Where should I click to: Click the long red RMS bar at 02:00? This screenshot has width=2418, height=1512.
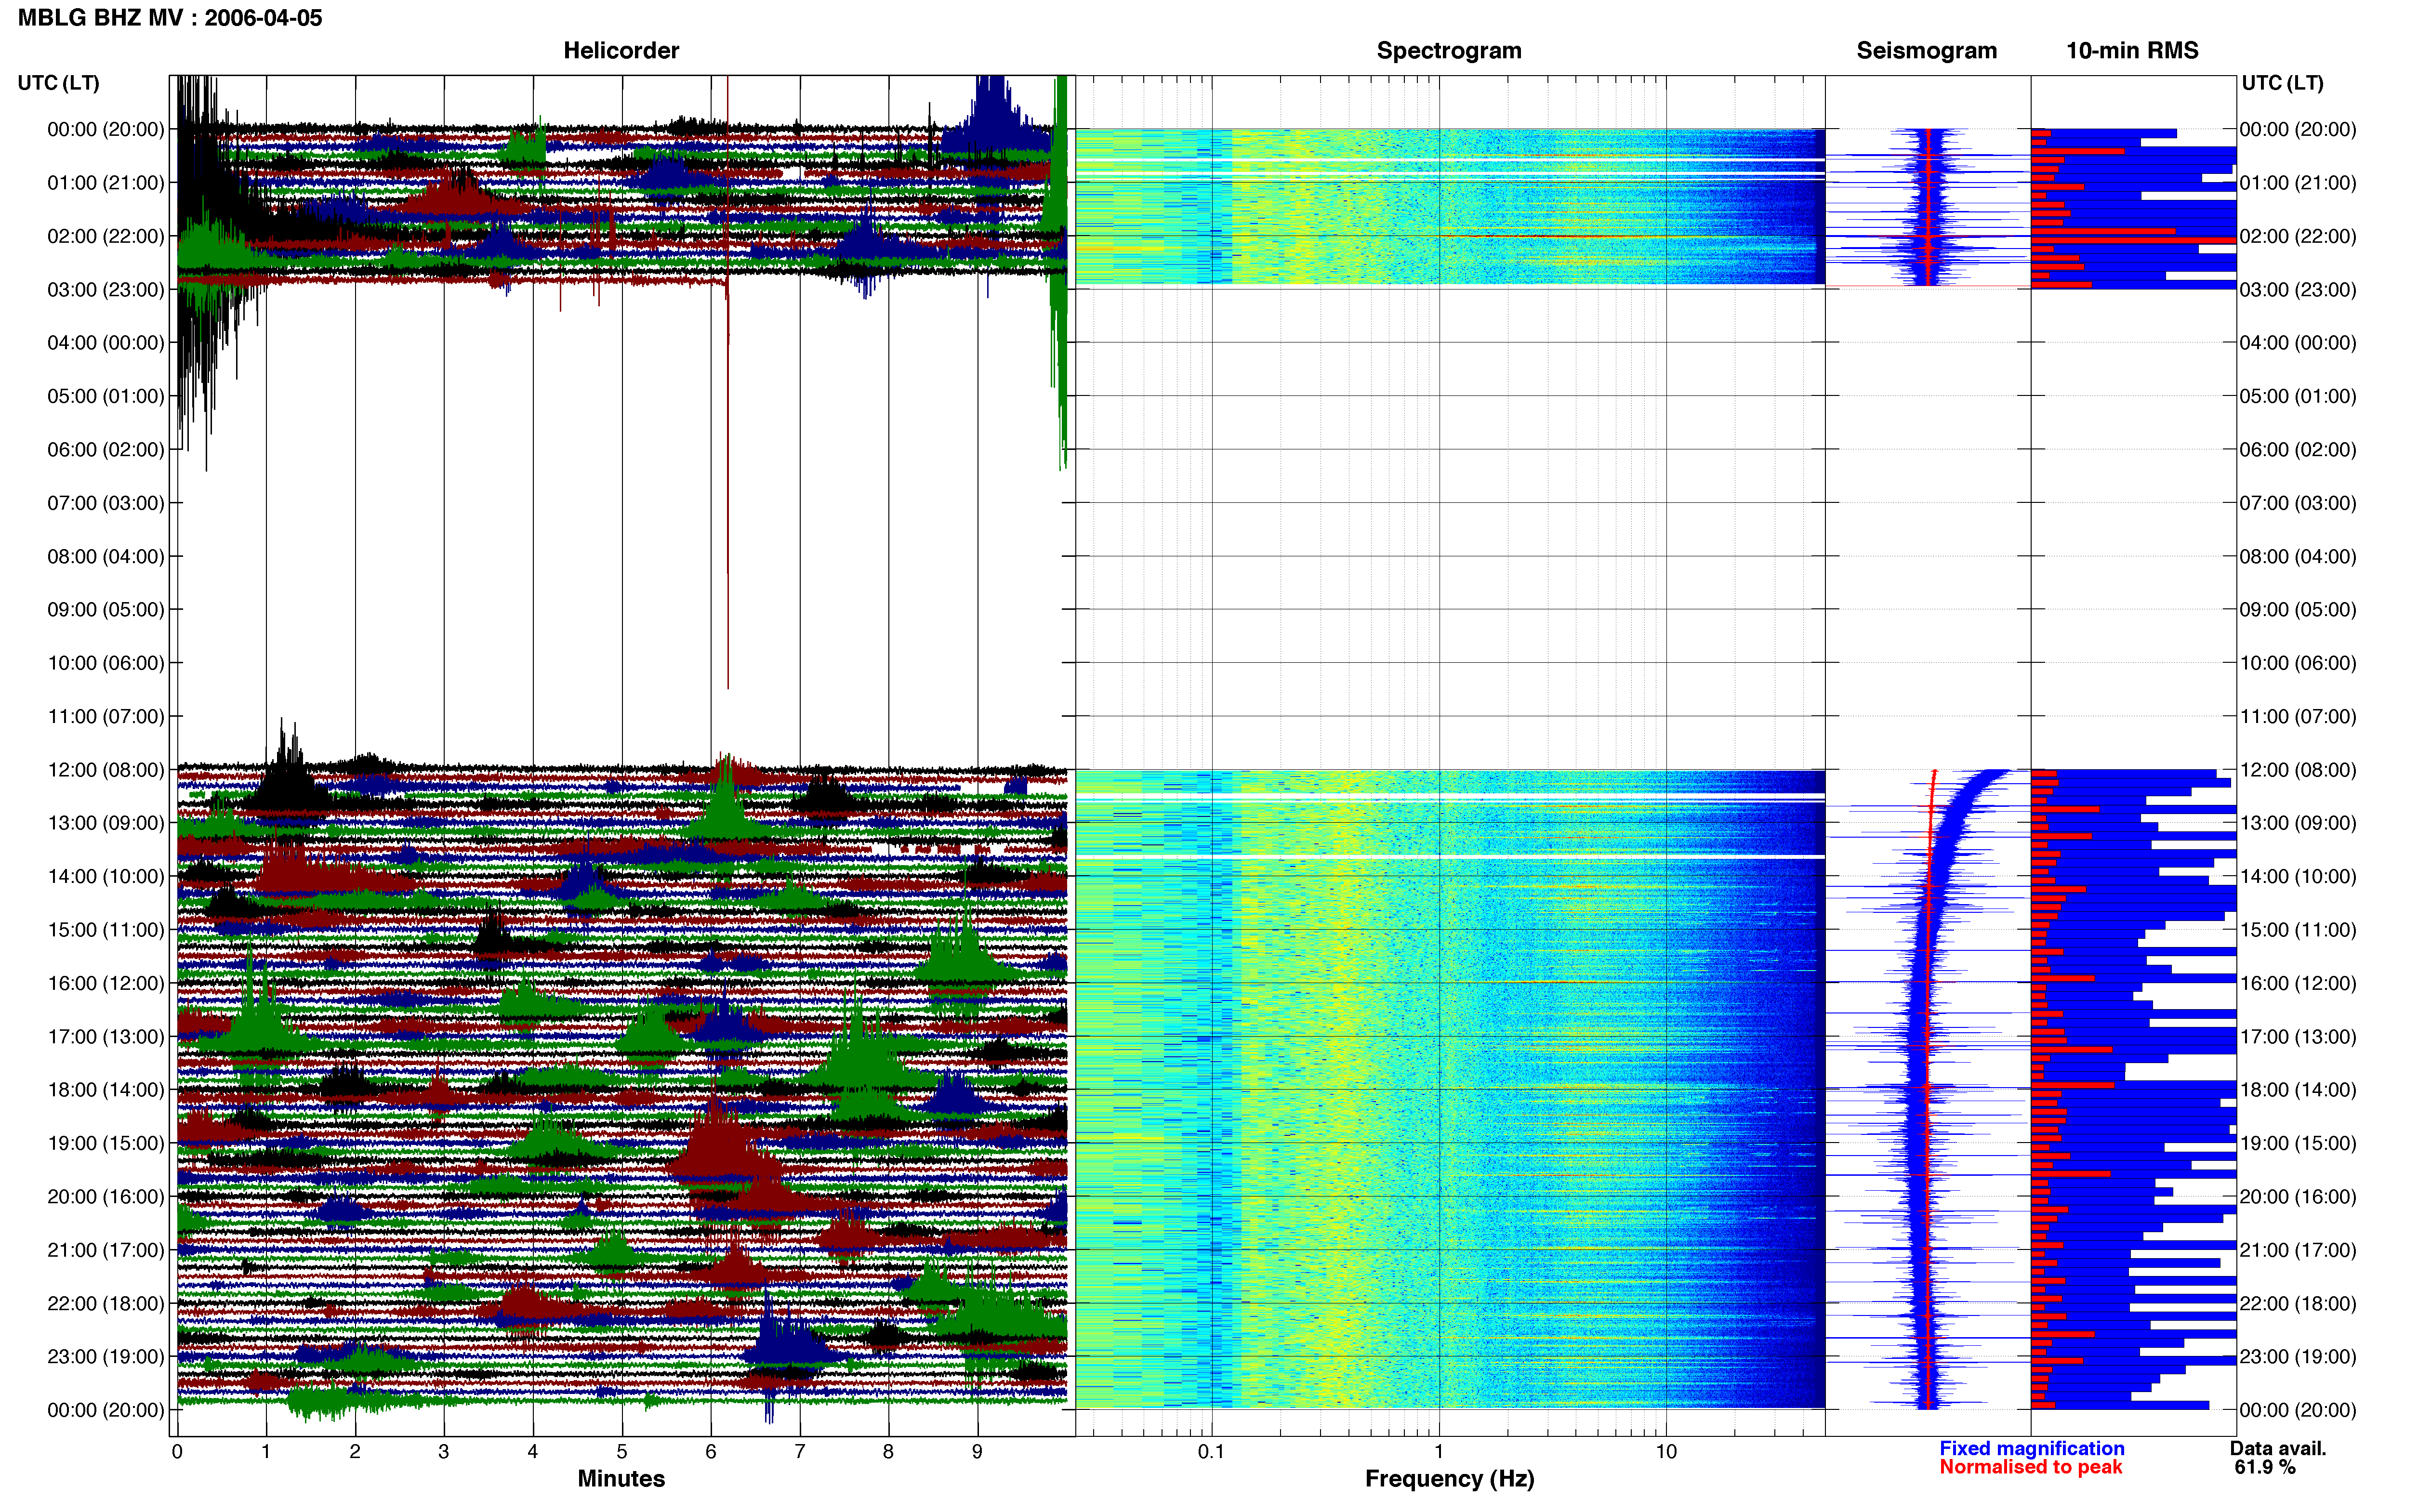click(x=2133, y=241)
